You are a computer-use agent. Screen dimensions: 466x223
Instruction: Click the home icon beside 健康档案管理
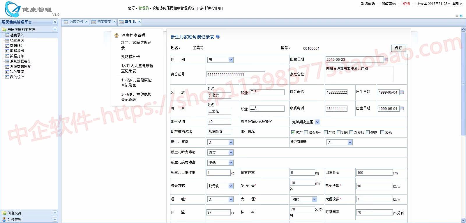click(116, 35)
